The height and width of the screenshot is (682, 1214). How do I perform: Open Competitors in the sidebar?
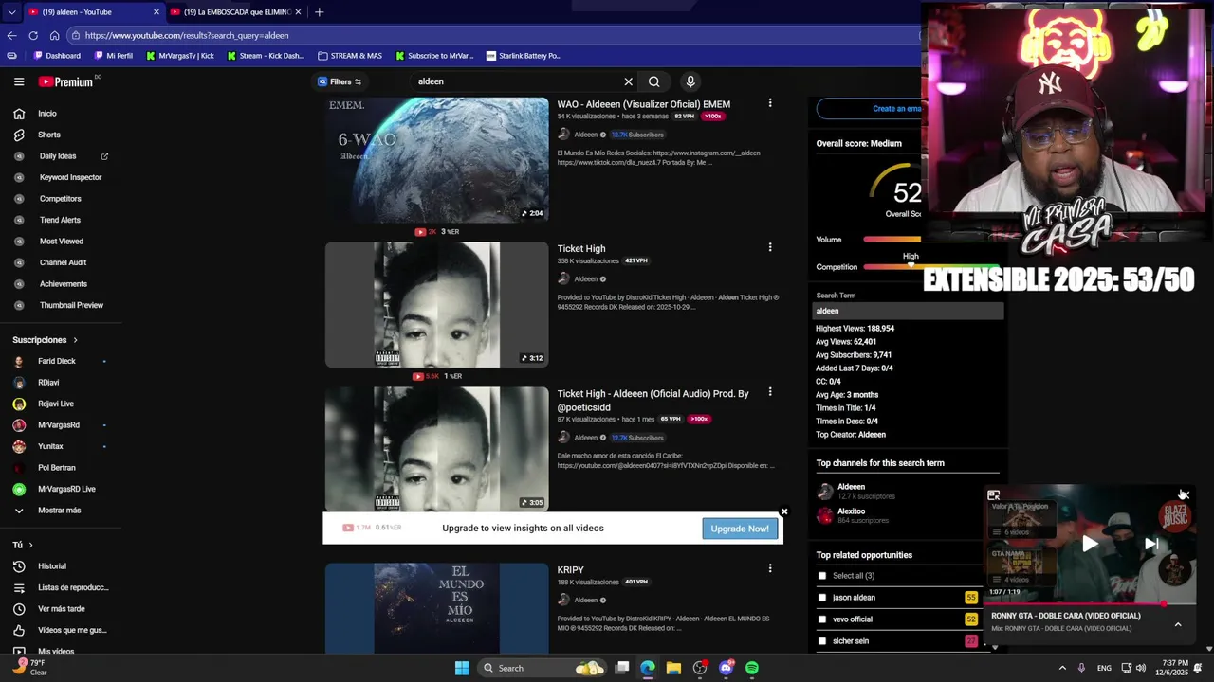[61, 199]
